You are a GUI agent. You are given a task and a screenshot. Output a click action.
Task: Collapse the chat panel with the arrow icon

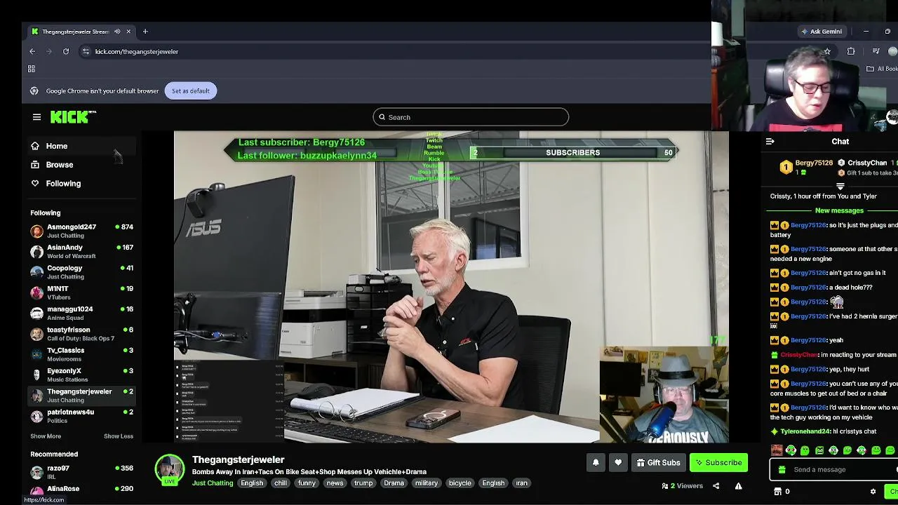[x=770, y=142]
